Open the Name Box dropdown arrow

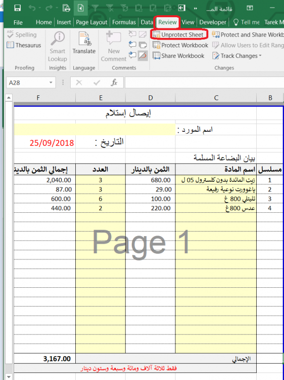(51, 83)
